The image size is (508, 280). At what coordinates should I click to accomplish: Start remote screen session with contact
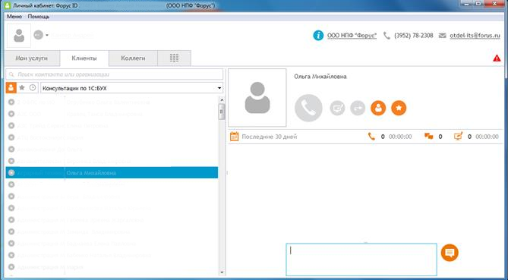pyautogui.click(x=337, y=108)
